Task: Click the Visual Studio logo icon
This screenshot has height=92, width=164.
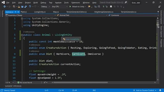Action: tap(3, 2)
